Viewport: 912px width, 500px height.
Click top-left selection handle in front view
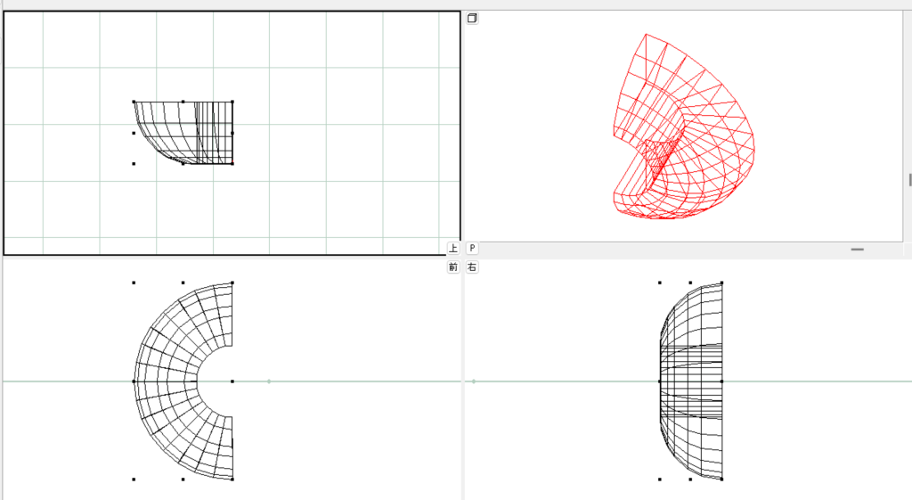coord(134,283)
